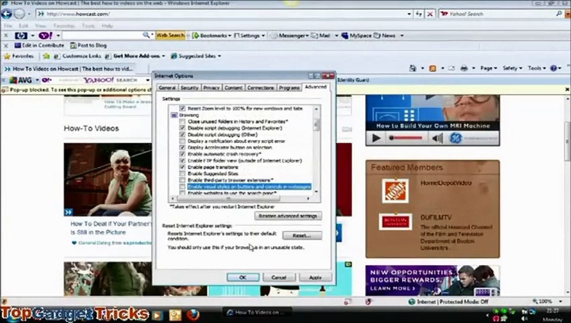
Task: Click the Print icon
Action: pyautogui.click(x=464, y=68)
